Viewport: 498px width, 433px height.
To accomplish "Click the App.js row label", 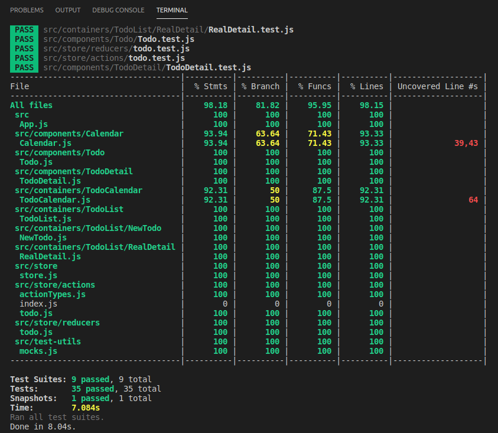I will pos(34,124).
